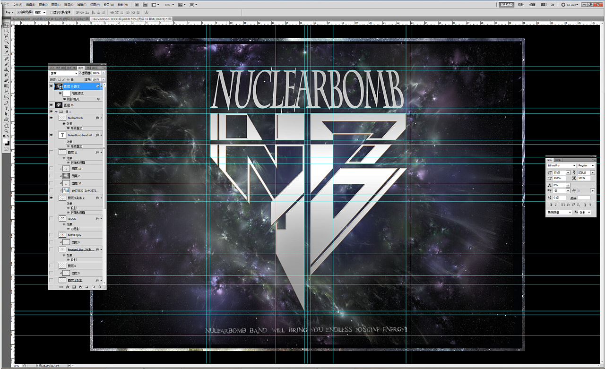Screen dimensions: 605x369
Task: Click the strikethrough text style icon
Action: [591, 205]
